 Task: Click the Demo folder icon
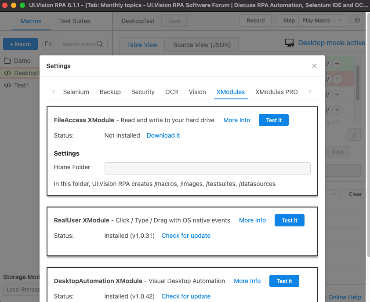7,61
